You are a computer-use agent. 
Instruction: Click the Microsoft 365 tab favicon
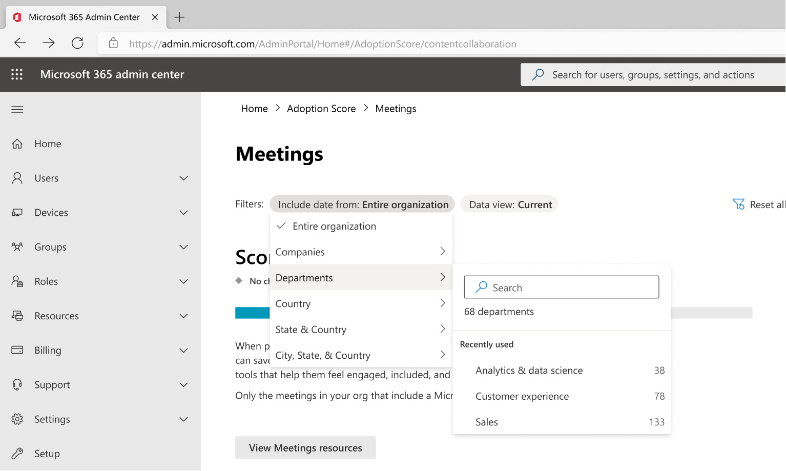coord(17,17)
